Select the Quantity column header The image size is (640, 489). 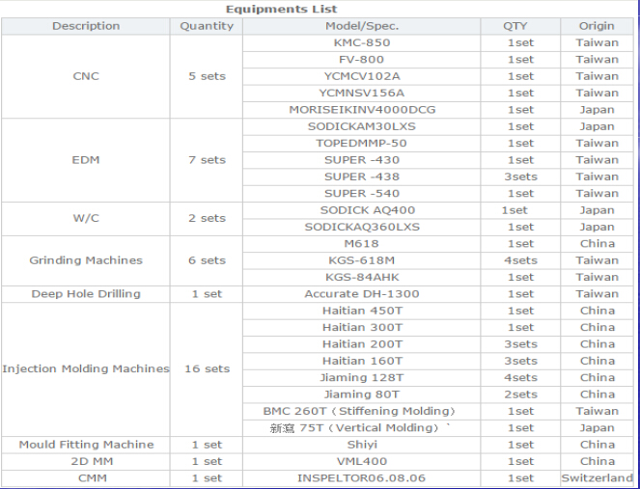coord(207,26)
